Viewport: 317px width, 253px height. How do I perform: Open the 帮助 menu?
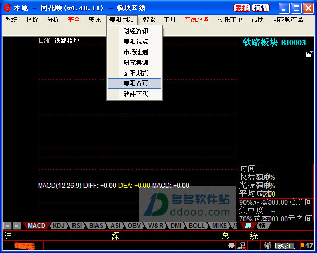(258, 20)
